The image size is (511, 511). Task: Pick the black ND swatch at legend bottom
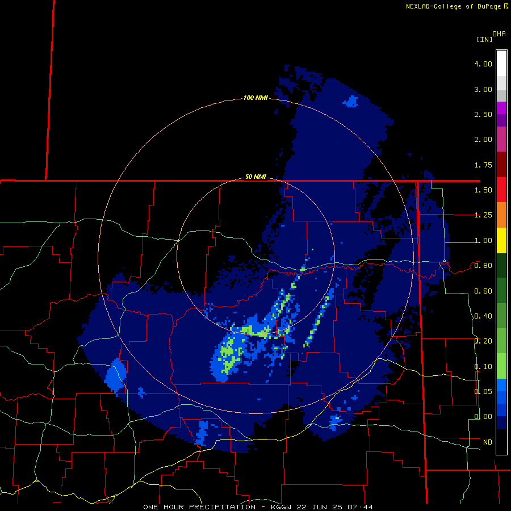(501, 442)
